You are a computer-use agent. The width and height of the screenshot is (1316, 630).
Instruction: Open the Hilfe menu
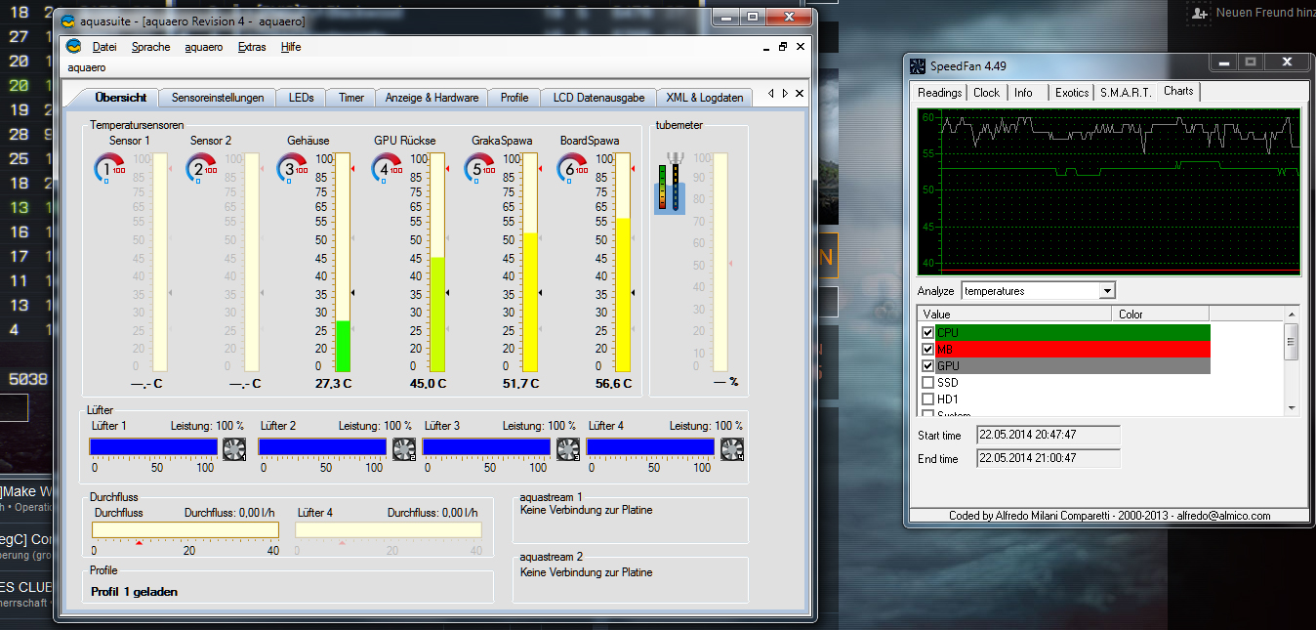coord(291,47)
